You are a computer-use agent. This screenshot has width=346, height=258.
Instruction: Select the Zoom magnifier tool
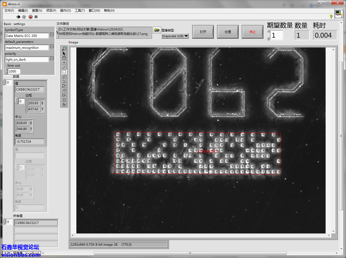pyautogui.click(x=64, y=49)
